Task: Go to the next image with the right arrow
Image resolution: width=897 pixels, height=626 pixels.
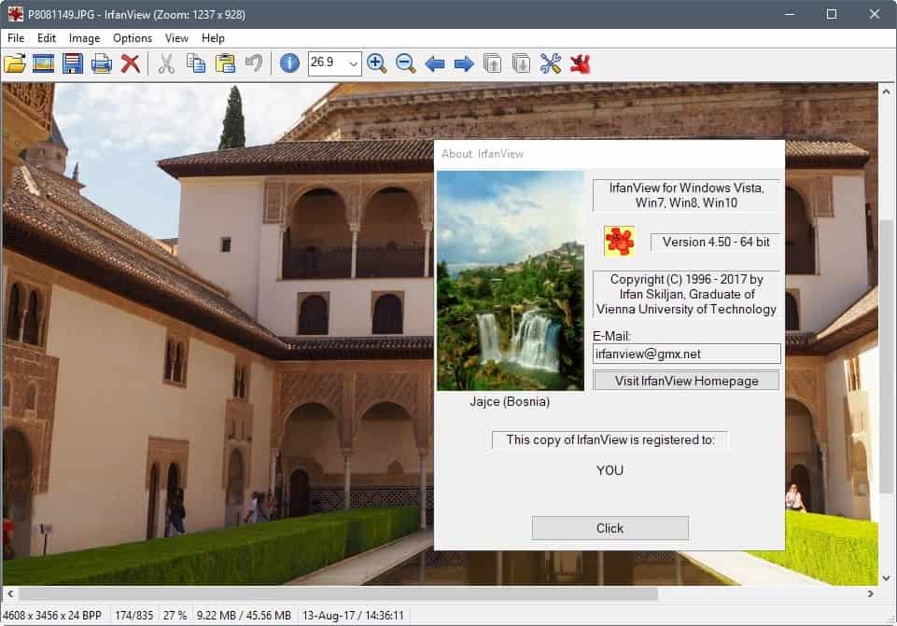Action: (463, 63)
